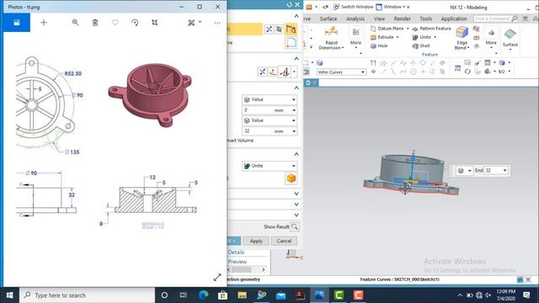Open the Infer Curves selection dropdown
The image size is (539, 303).
pos(340,72)
